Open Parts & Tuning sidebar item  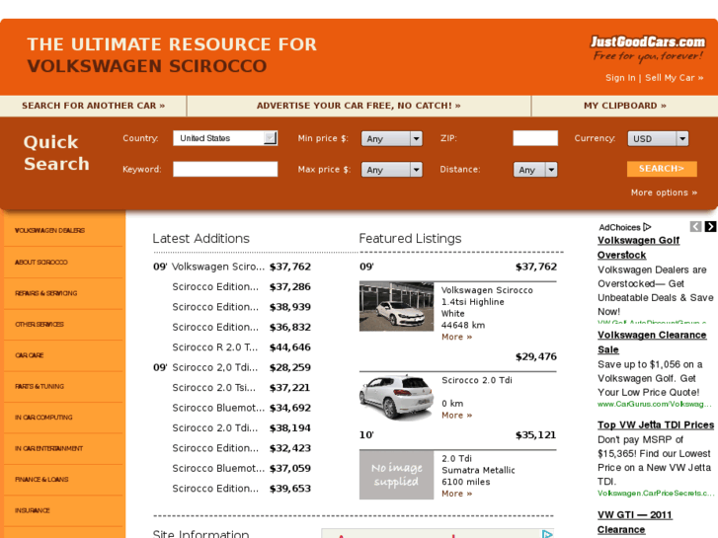40,386
